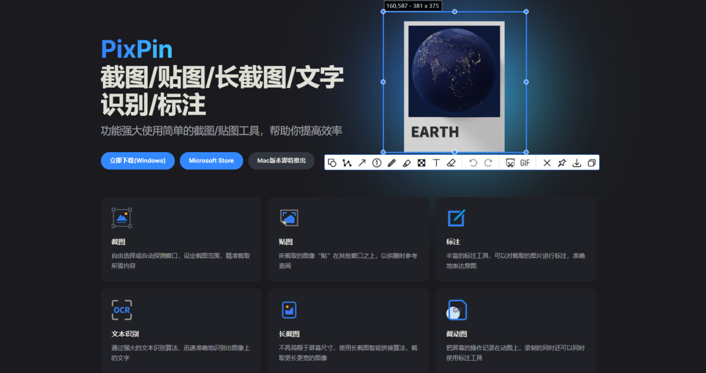Open the Microsoft Store button
The height and width of the screenshot is (373, 706).
click(x=211, y=161)
